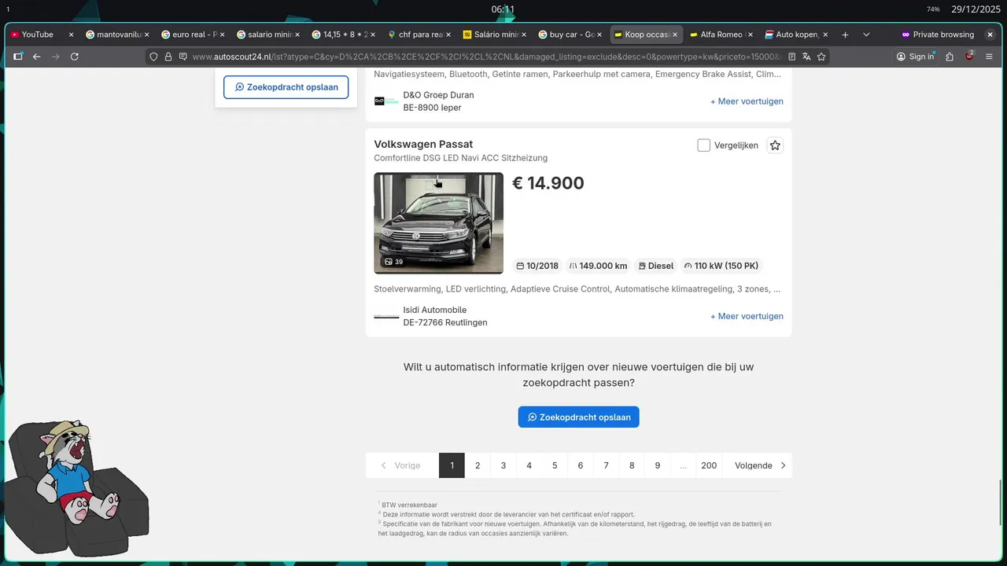Switch to the '14,15 * 8 * 2' tab
This screenshot has height=566, width=1007.
343,35
